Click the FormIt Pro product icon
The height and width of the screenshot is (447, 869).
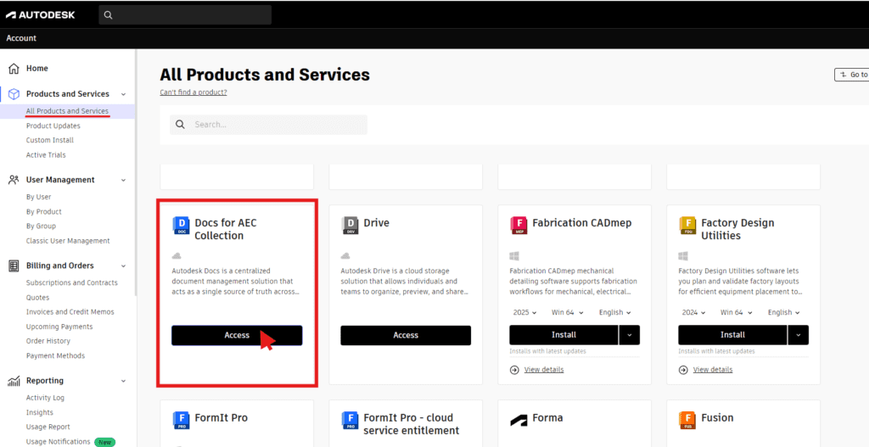click(x=182, y=419)
